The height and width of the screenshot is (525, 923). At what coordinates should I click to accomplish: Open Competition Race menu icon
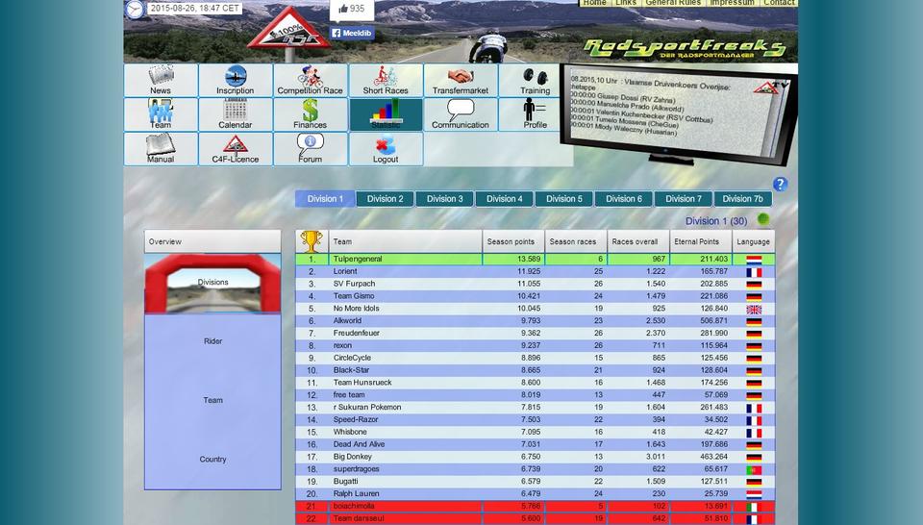310,77
